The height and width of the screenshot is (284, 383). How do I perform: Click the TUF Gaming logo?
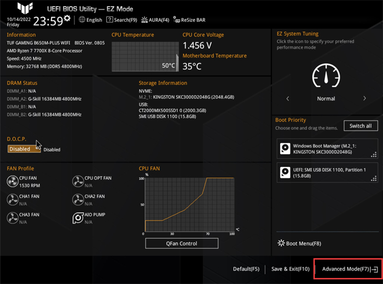tap(25, 8)
